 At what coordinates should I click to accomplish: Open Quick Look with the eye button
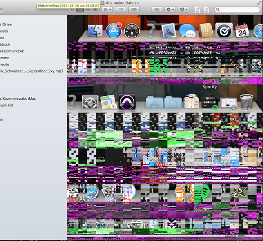click(157, 10)
